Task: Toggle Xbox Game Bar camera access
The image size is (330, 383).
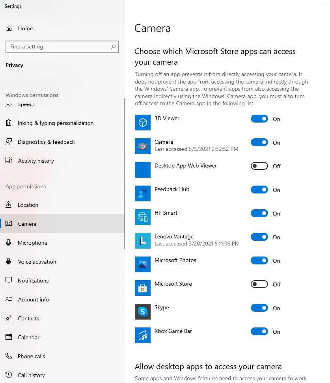Action: point(259,332)
